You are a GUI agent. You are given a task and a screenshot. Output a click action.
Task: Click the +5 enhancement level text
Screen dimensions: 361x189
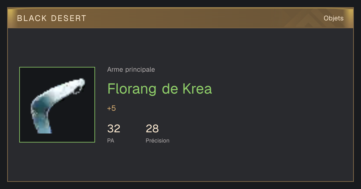tap(111, 108)
